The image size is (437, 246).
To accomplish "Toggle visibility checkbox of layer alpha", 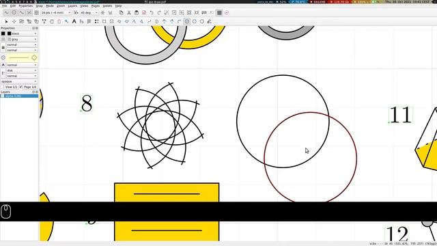I will [x=3, y=96].
